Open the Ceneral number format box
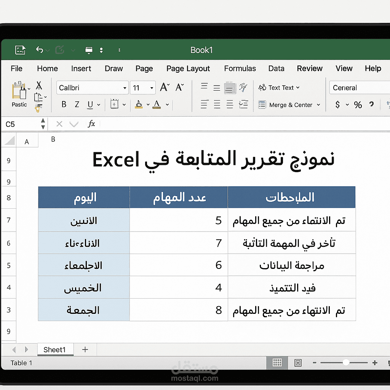The image size is (390, 390). pos(360,88)
